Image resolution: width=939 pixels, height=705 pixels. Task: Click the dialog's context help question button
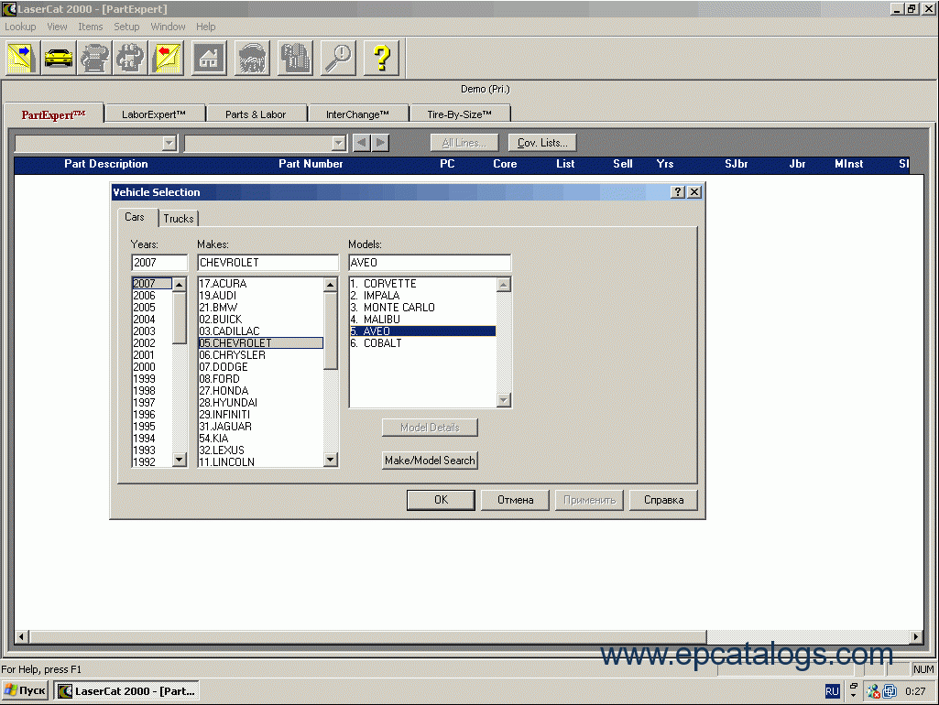point(677,191)
